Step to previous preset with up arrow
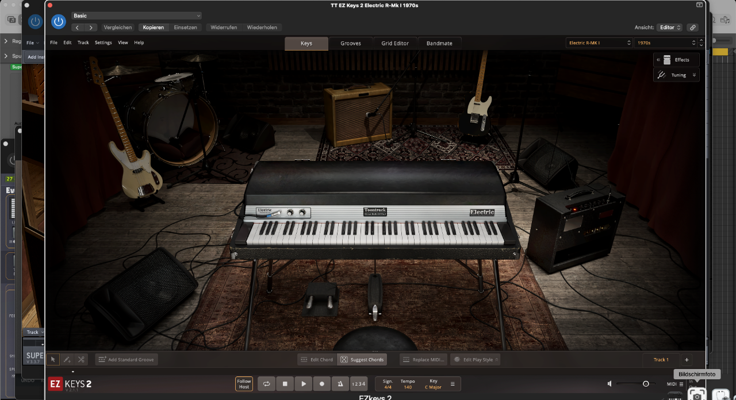 click(x=701, y=40)
